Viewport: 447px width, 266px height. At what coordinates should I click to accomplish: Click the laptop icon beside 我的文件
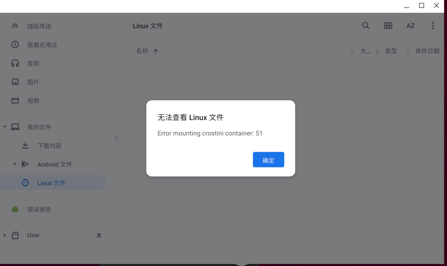coord(15,127)
